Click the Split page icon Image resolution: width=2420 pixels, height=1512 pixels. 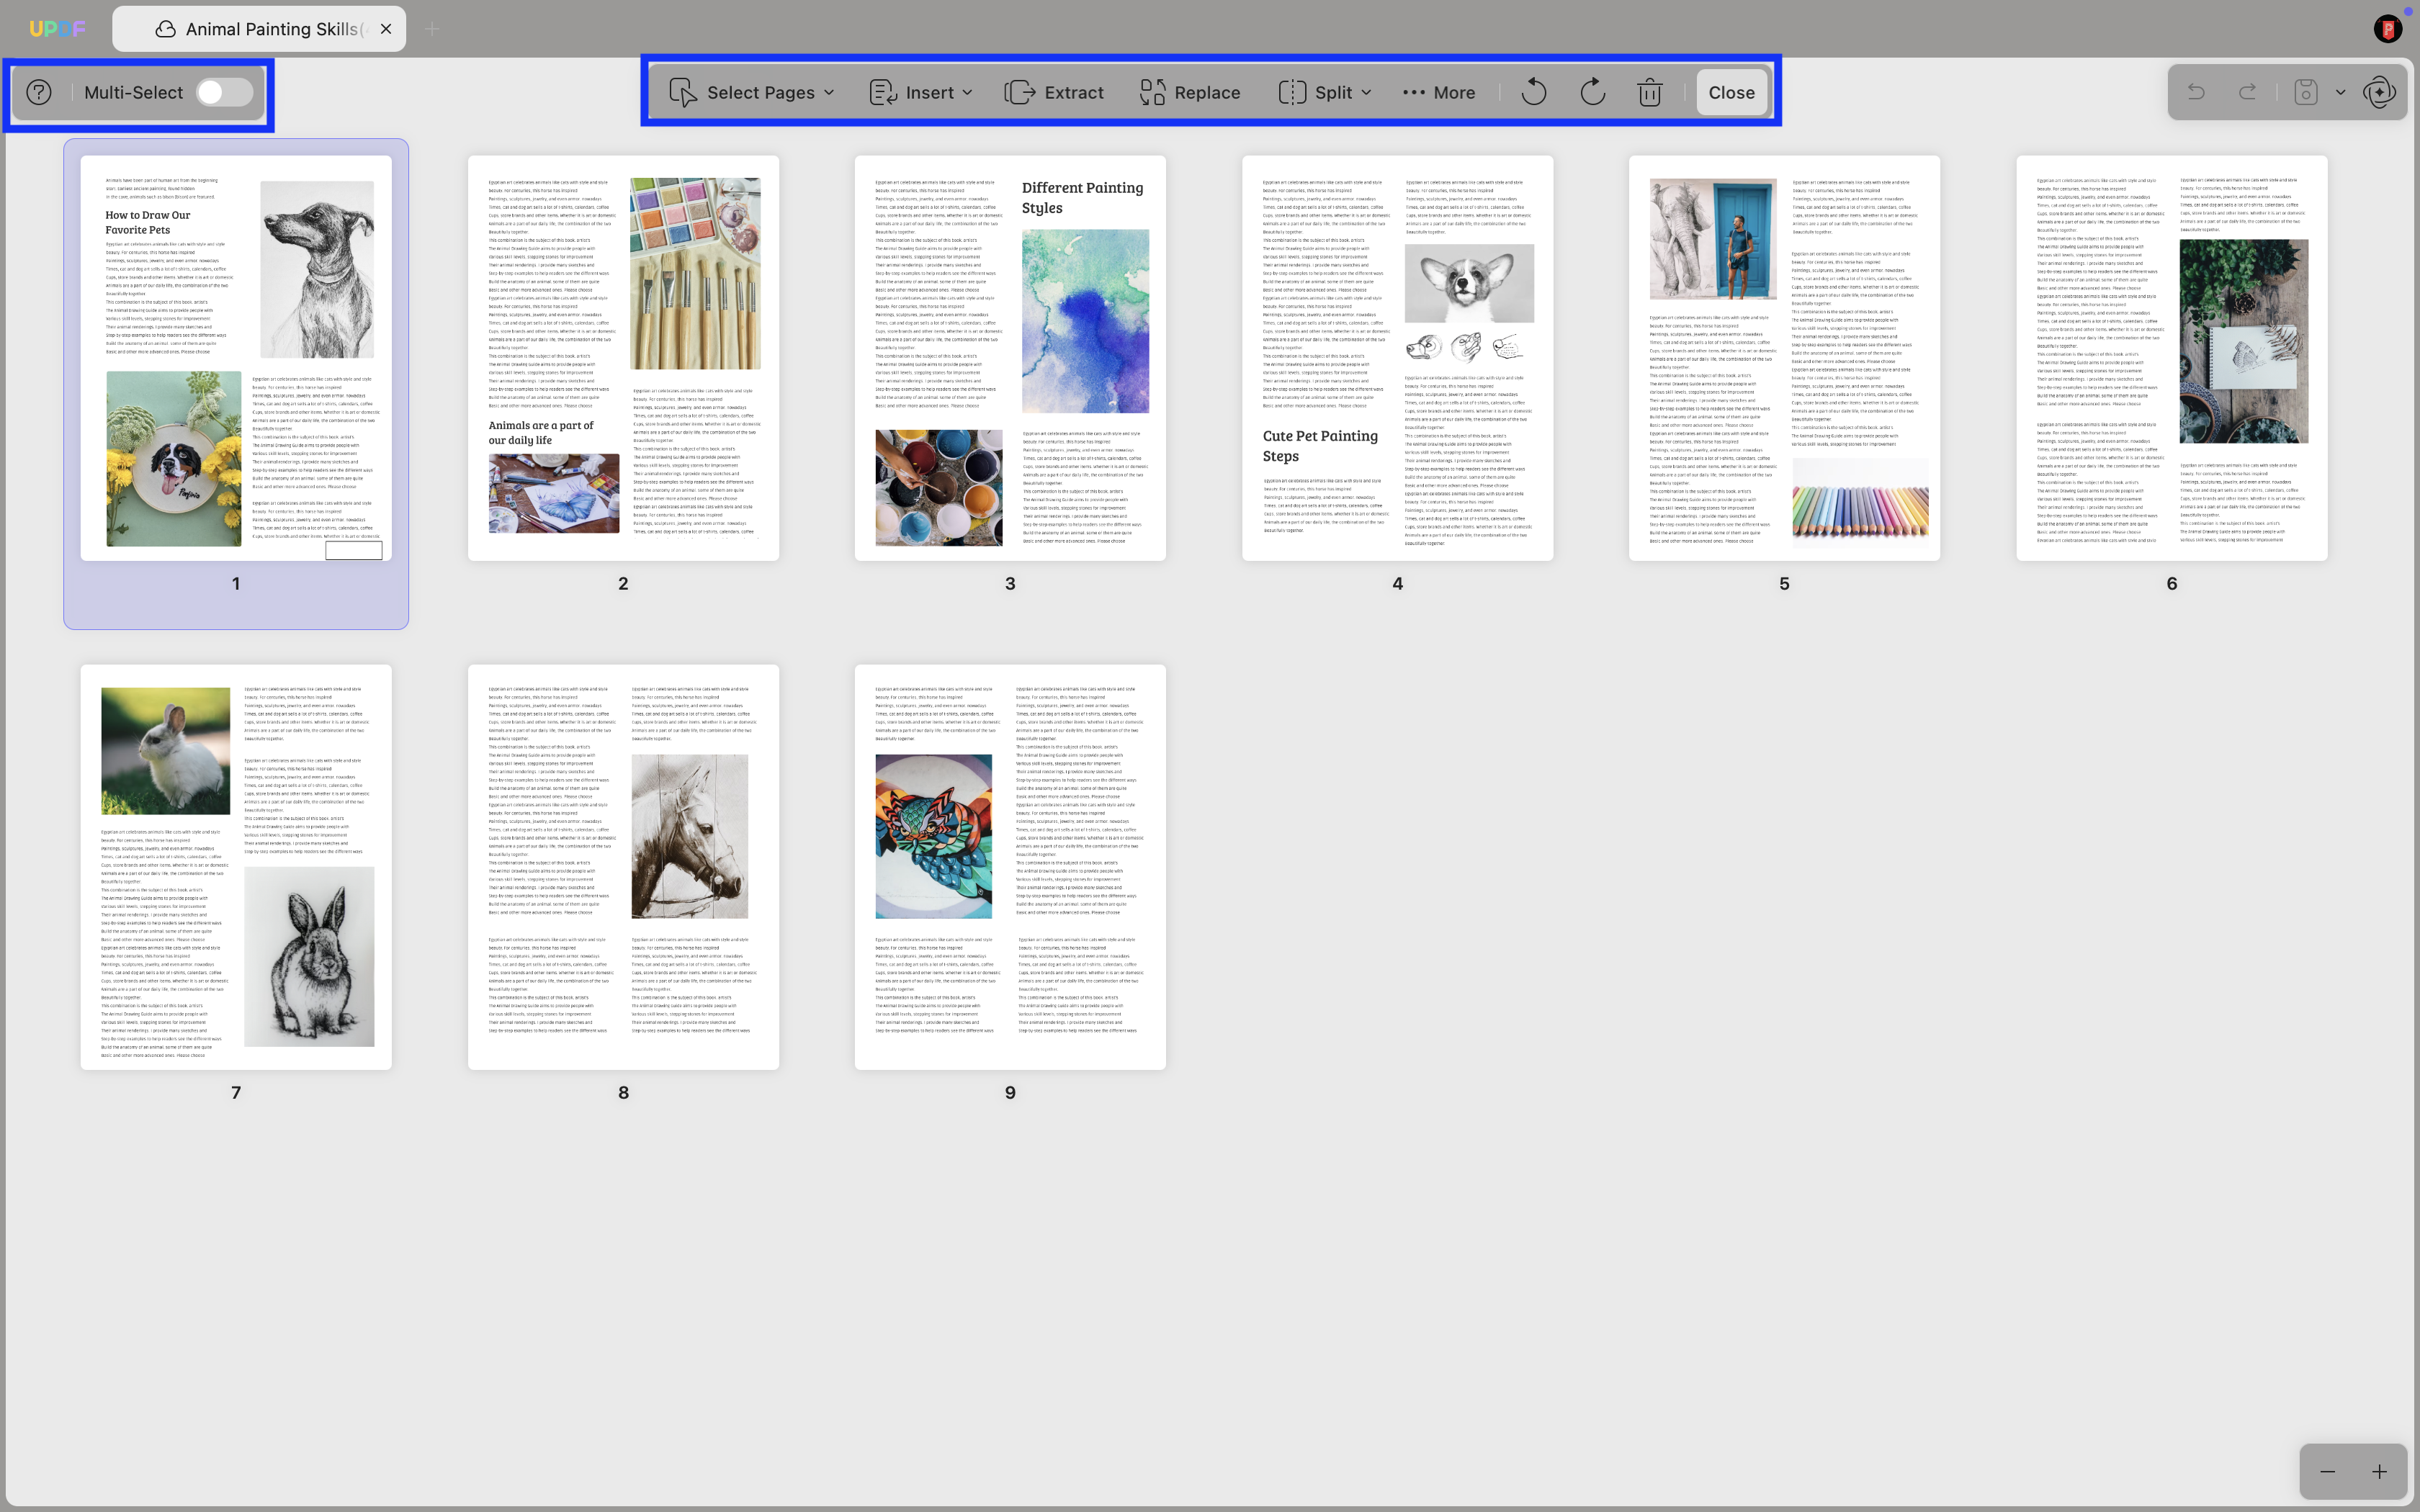(x=1292, y=92)
